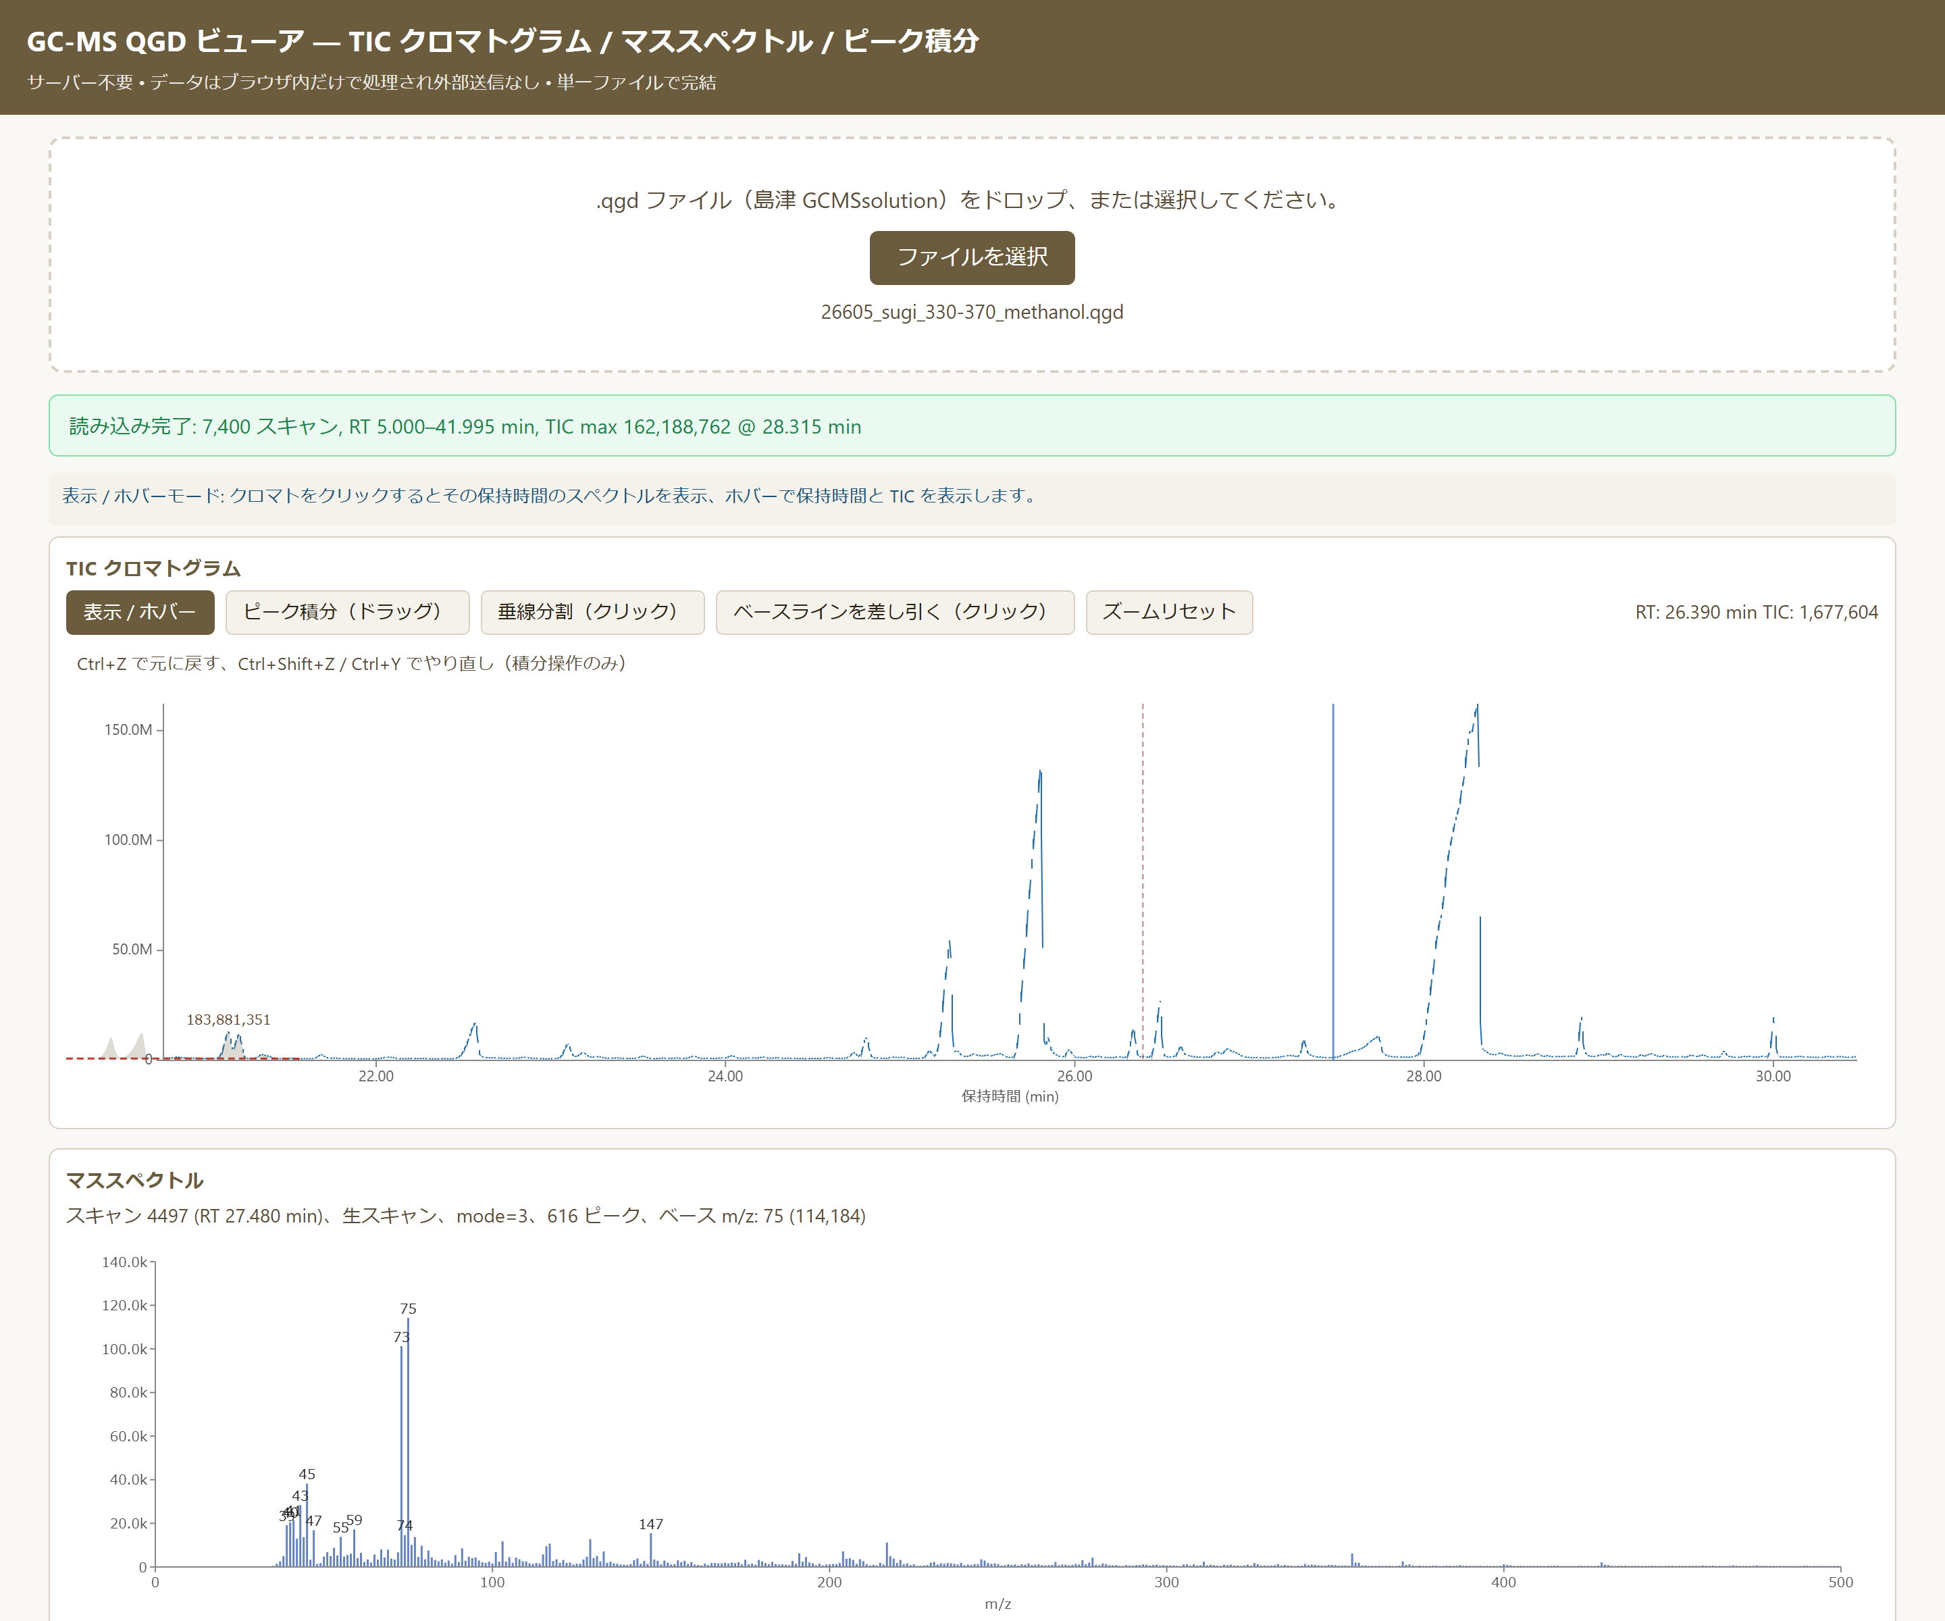Click the 22.00 retention time axis label
1945x1621 pixels.
click(x=375, y=1075)
